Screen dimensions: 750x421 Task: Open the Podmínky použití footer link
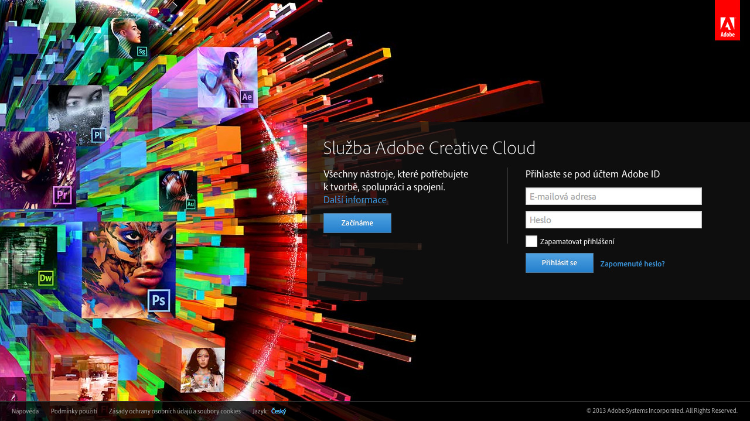(x=74, y=411)
